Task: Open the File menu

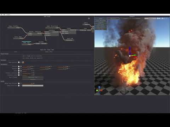Action: [1, 15]
